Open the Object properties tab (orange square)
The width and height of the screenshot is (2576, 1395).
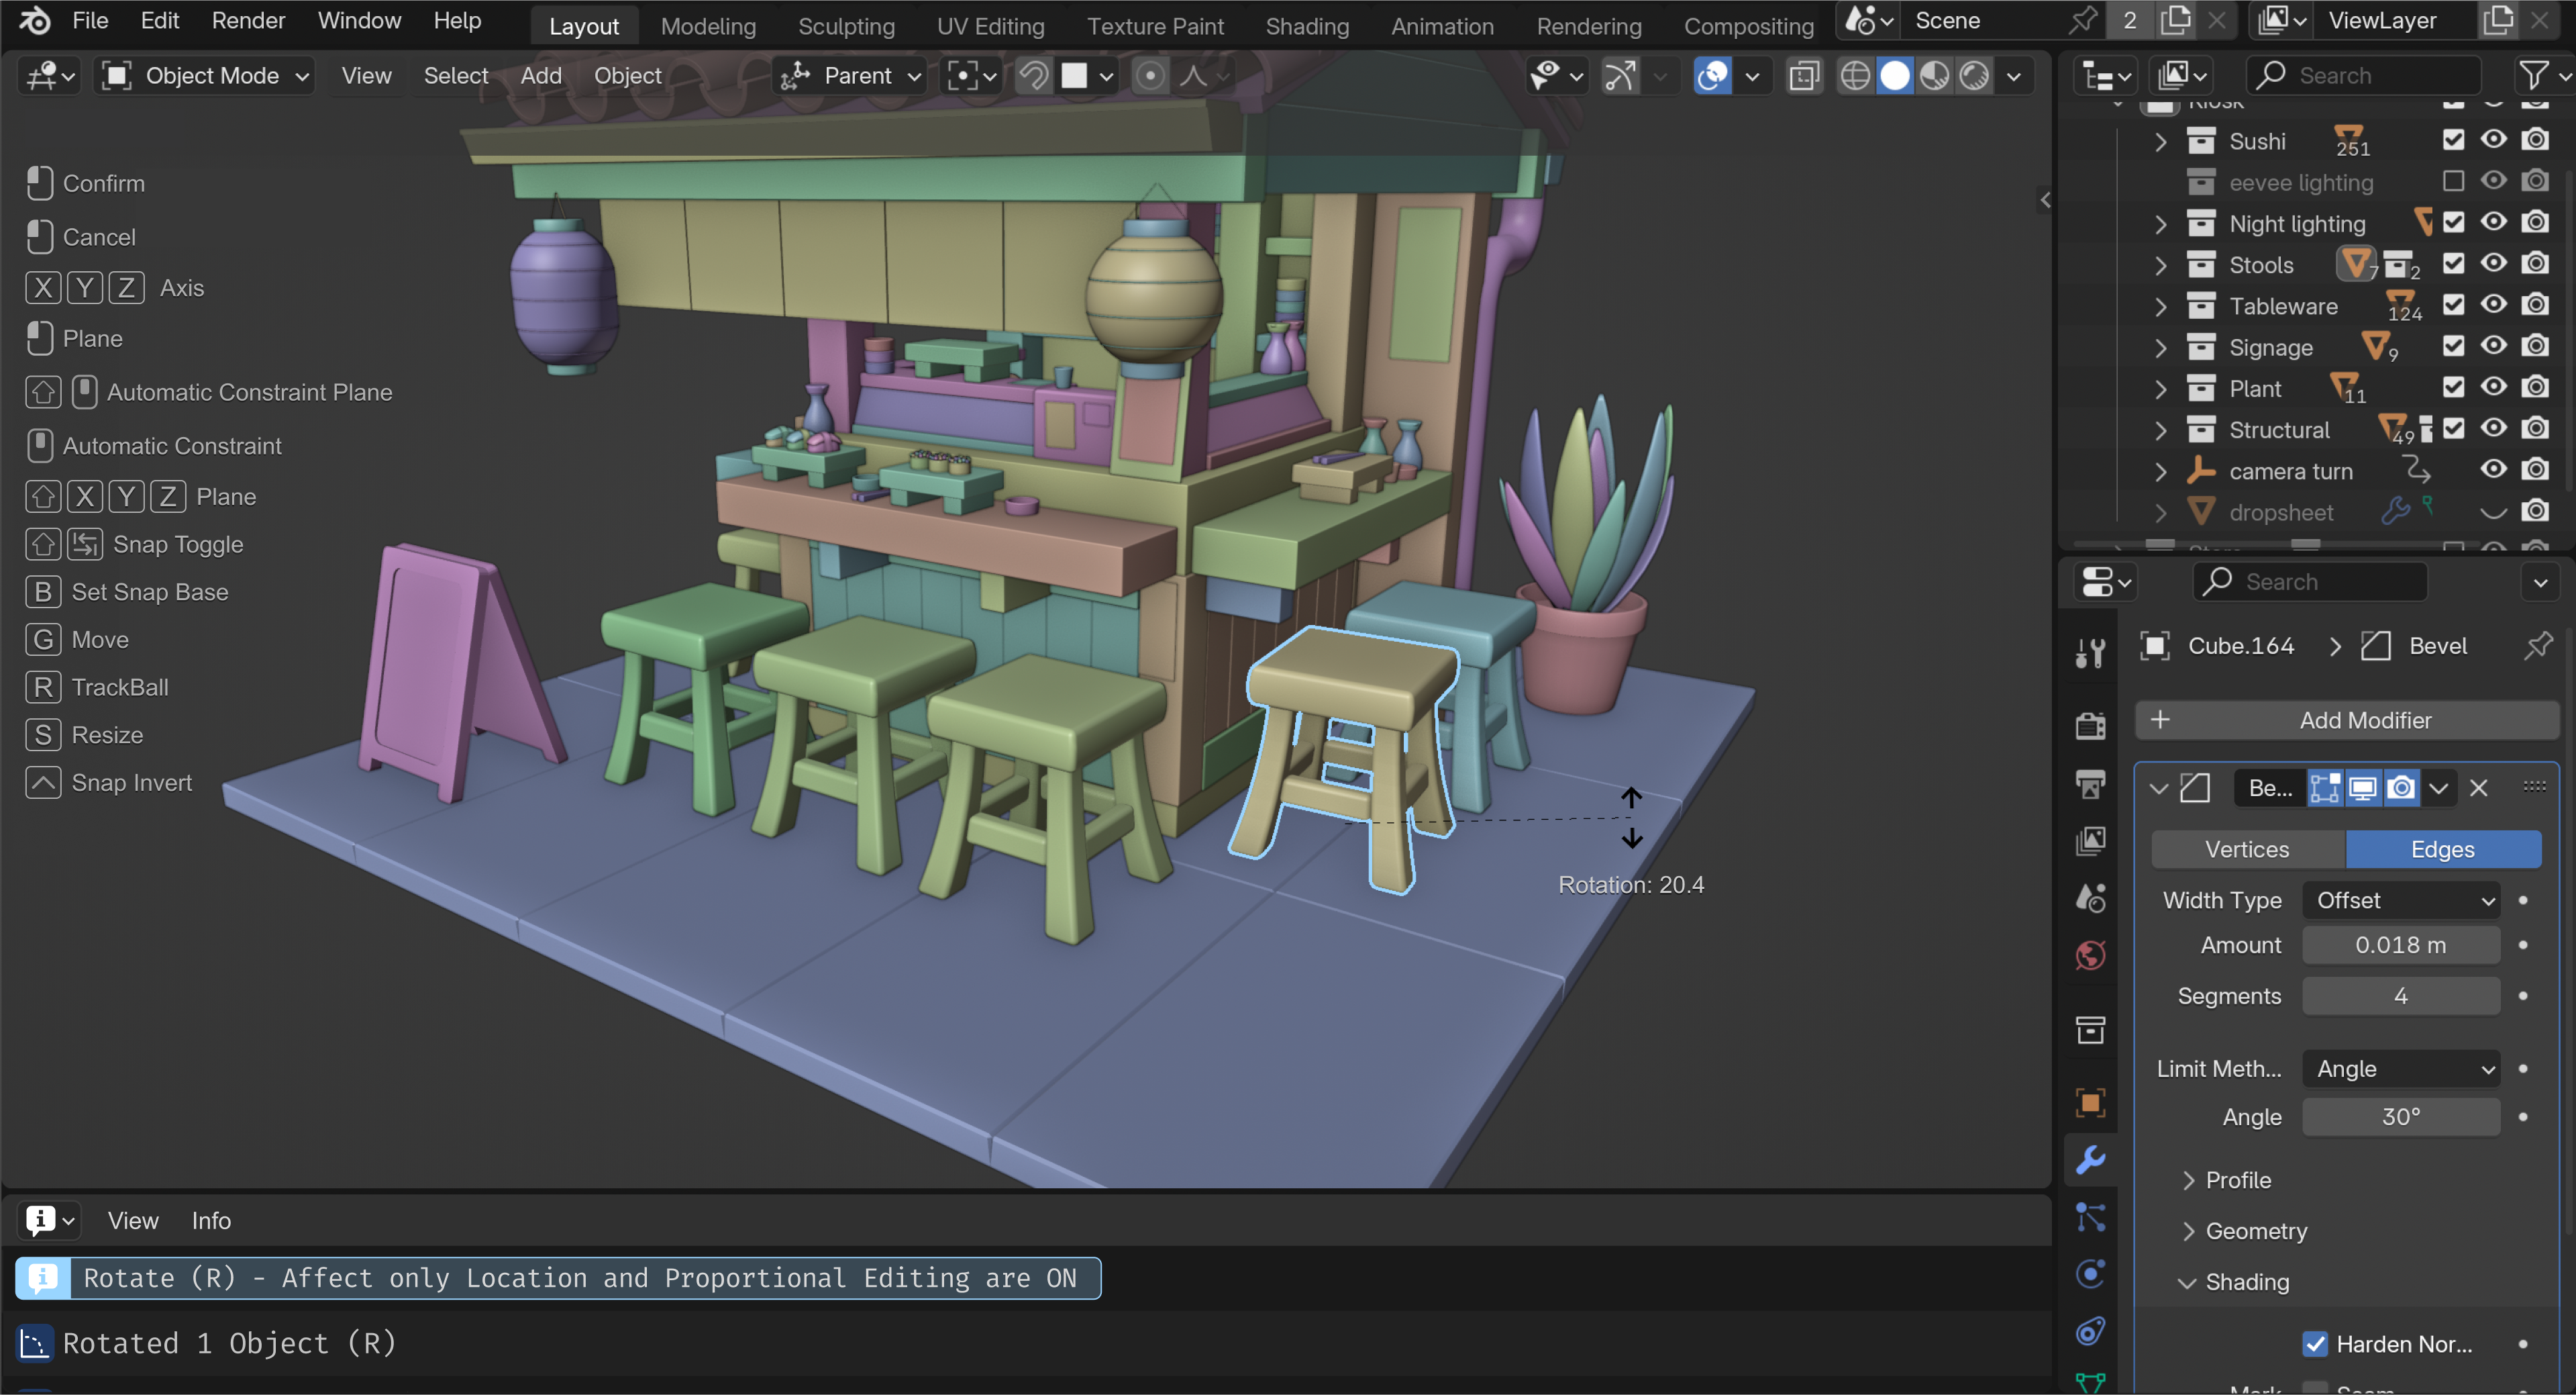[x=2090, y=1103]
